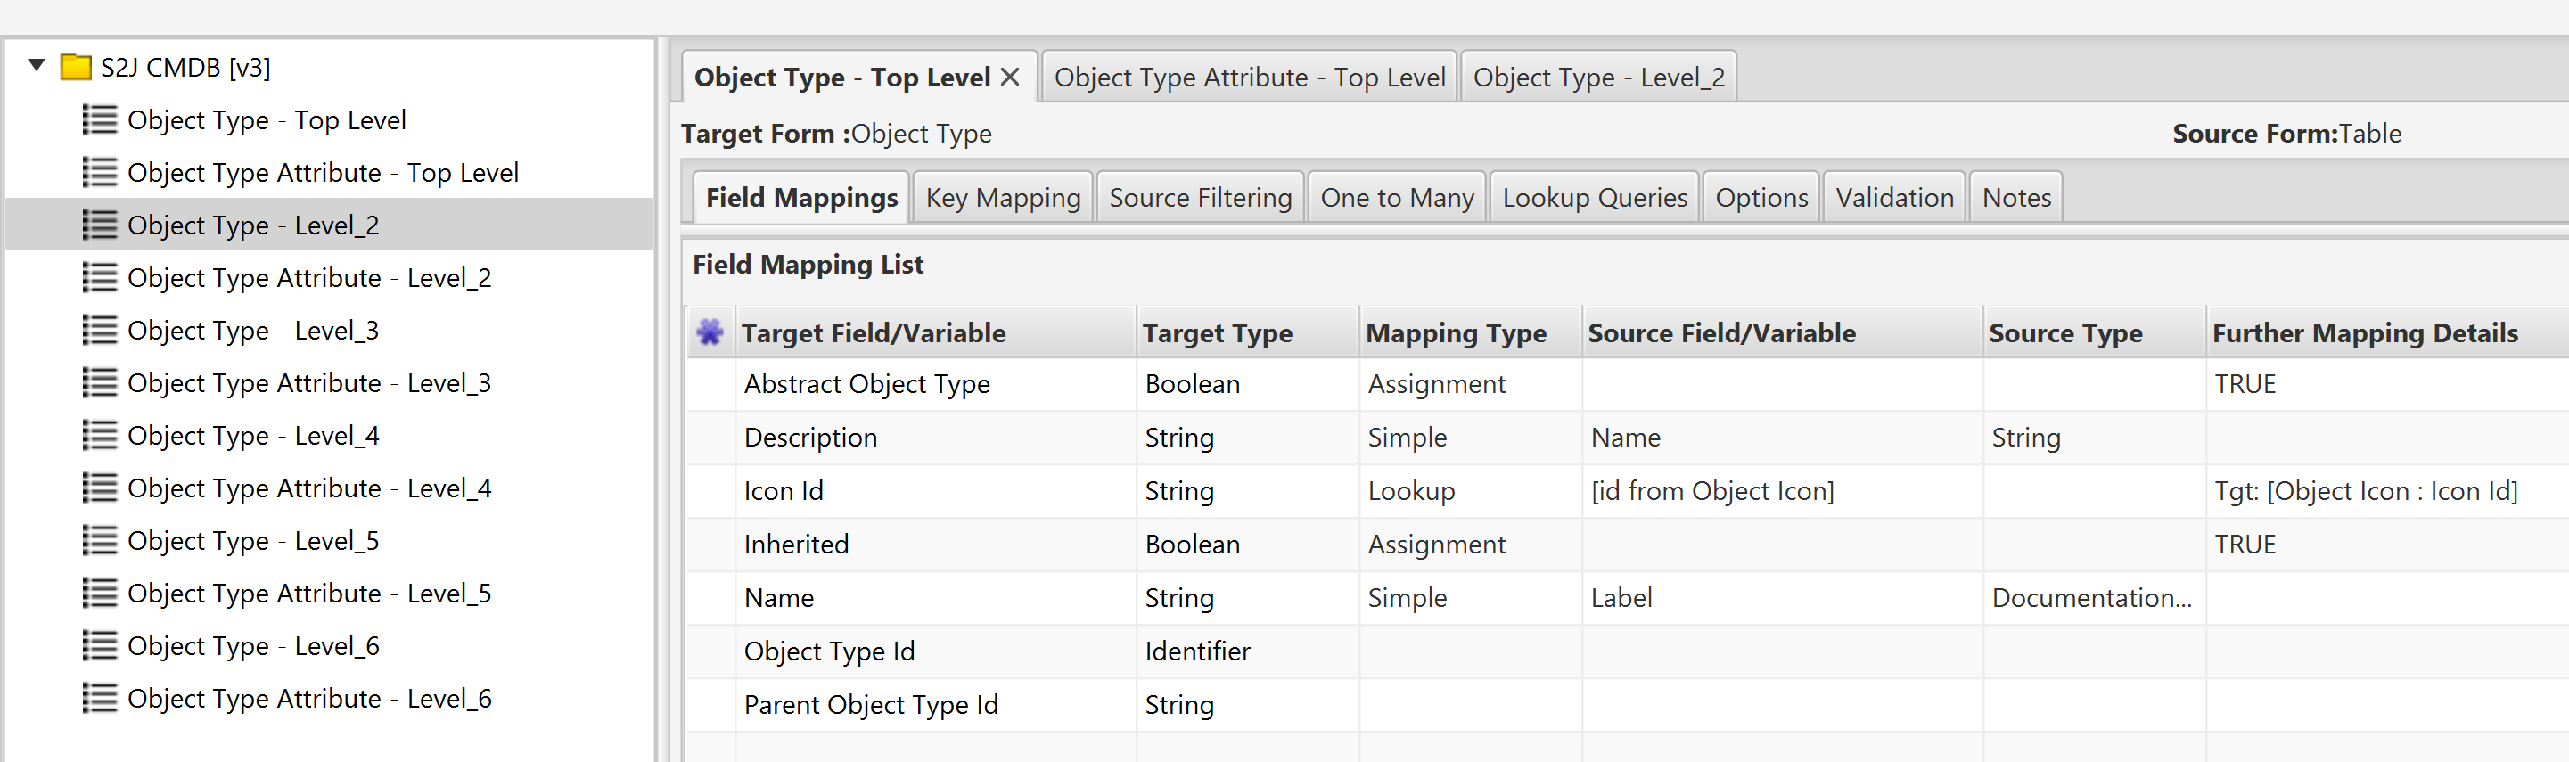Close the Object Type - Top Level tab
This screenshot has width=2569, height=762.
(1010, 77)
